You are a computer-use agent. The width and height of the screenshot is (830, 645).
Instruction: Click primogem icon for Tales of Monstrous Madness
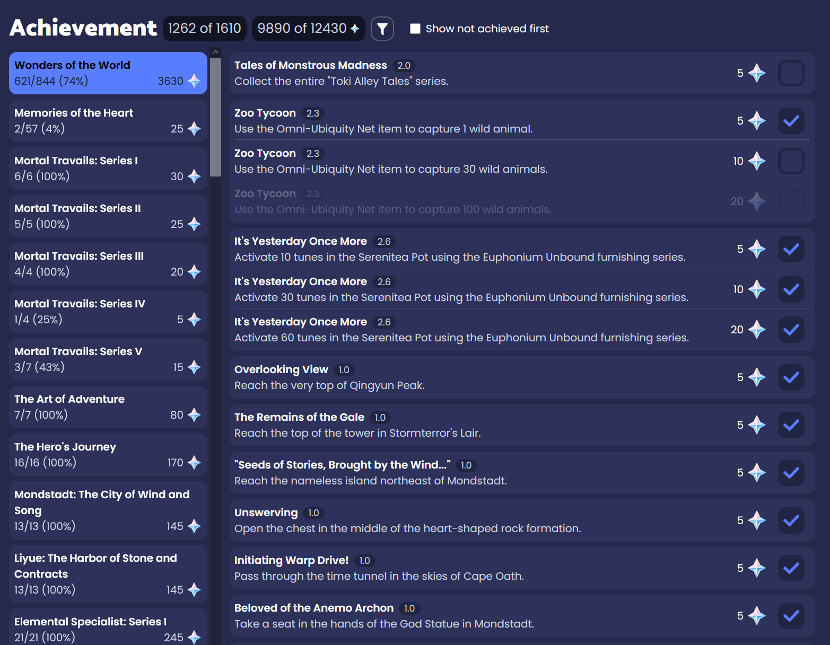(x=757, y=73)
